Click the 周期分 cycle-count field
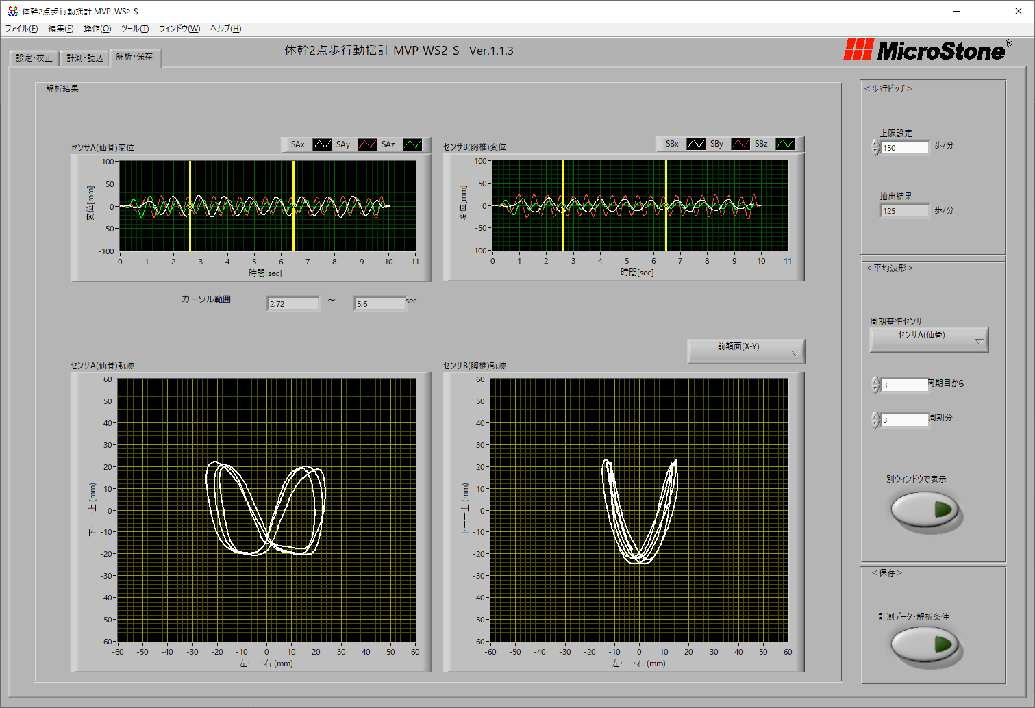 pyautogui.click(x=904, y=420)
